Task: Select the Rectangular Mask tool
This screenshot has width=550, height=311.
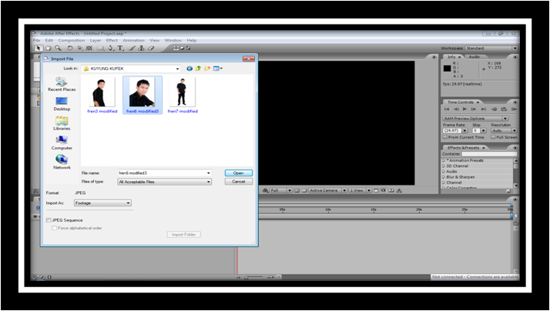Action: [x=101, y=48]
